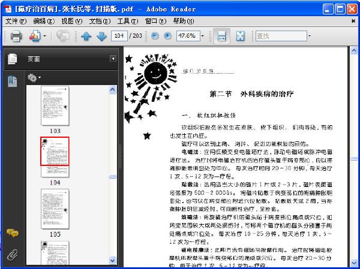Collapse the pages panel with arrow button
The height and width of the screenshot is (269, 360).
113,59
